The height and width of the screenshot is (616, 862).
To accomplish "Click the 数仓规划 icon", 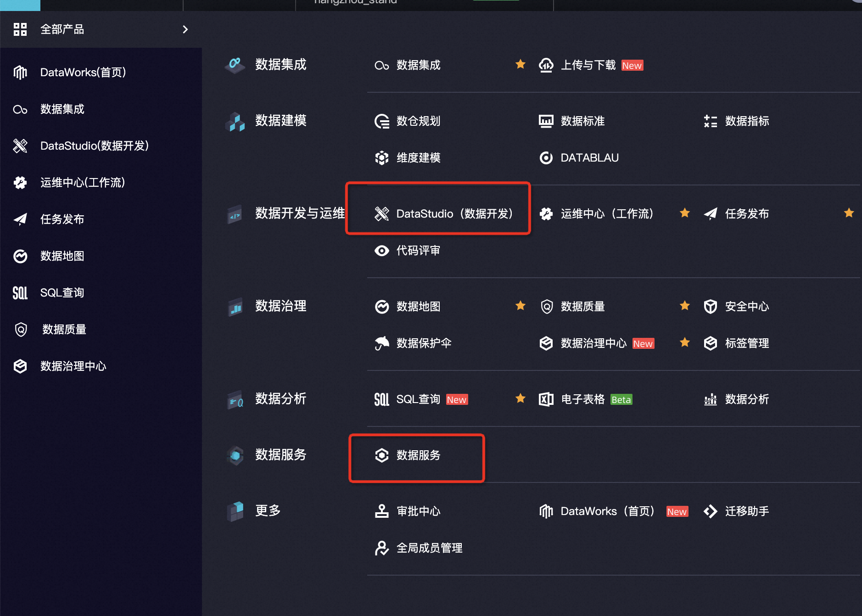I will coord(382,121).
